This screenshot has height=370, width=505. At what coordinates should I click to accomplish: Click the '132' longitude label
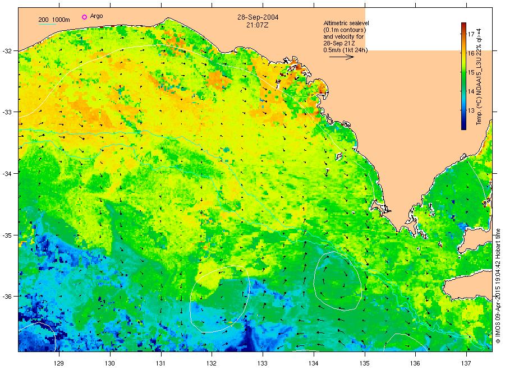(212, 364)
